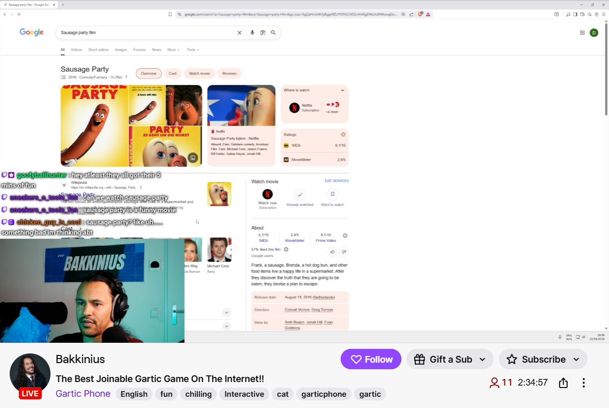Open the Gartic Phone category link
This screenshot has height=408, width=609.
pyautogui.click(x=83, y=394)
